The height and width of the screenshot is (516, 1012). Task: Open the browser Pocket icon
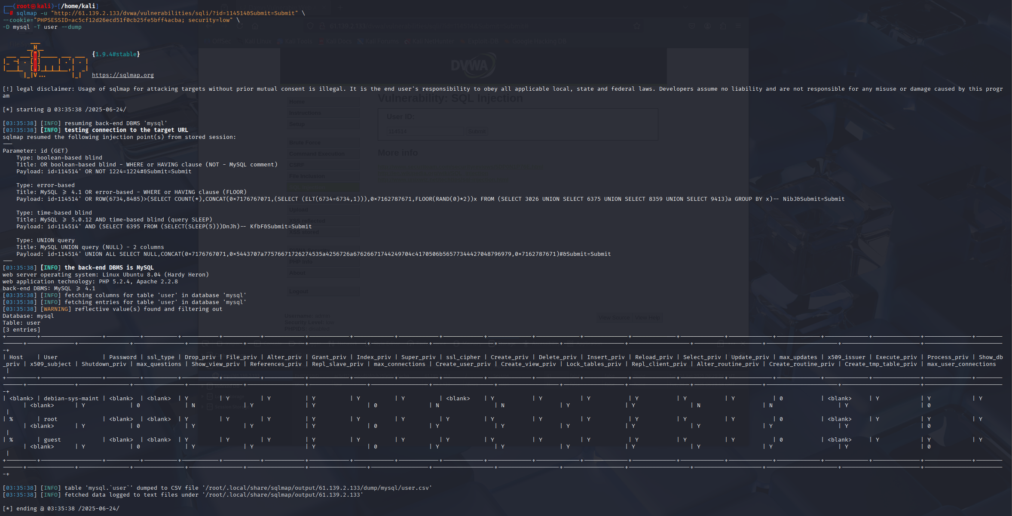pyautogui.click(x=692, y=26)
